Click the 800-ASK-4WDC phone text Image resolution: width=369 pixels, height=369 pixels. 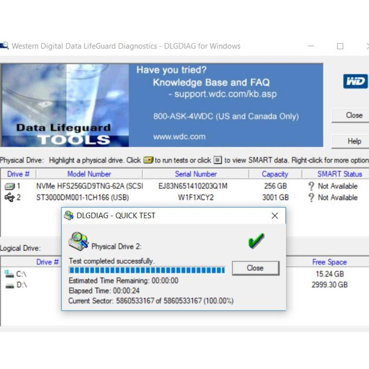pos(226,116)
